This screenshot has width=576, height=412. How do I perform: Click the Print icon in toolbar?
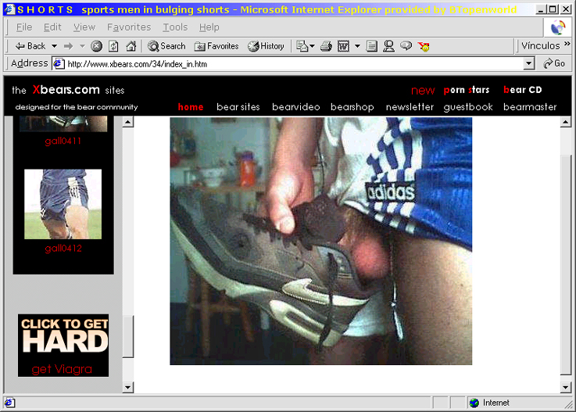[326, 46]
